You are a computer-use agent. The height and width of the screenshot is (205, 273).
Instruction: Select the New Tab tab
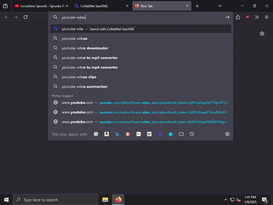coord(162,6)
